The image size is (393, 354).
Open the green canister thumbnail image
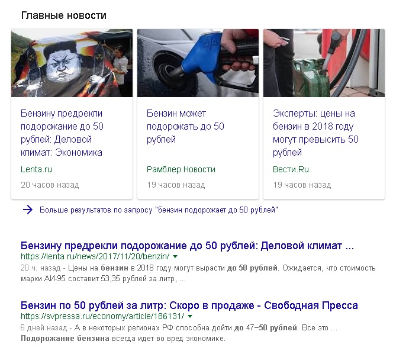point(324,63)
